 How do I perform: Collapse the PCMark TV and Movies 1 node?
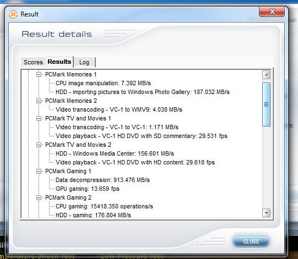pyautogui.click(x=39, y=118)
